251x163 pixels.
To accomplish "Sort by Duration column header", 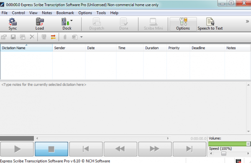I will pos(155,48).
